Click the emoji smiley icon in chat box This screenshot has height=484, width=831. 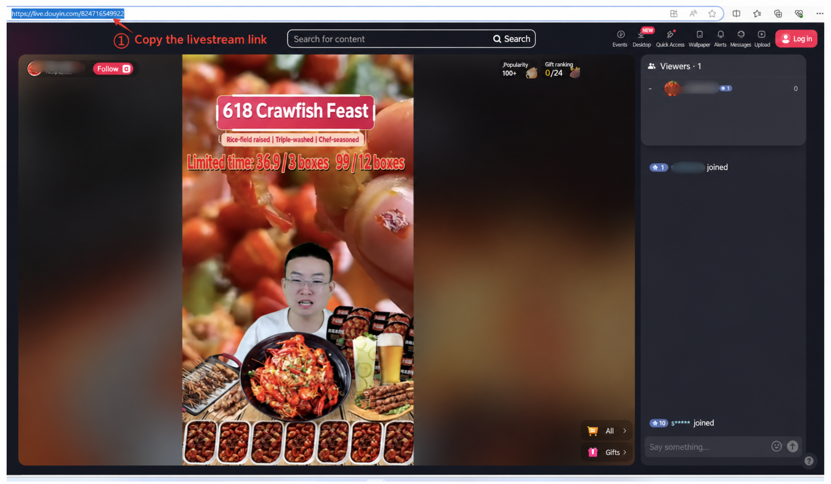click(x=776, y=446)
